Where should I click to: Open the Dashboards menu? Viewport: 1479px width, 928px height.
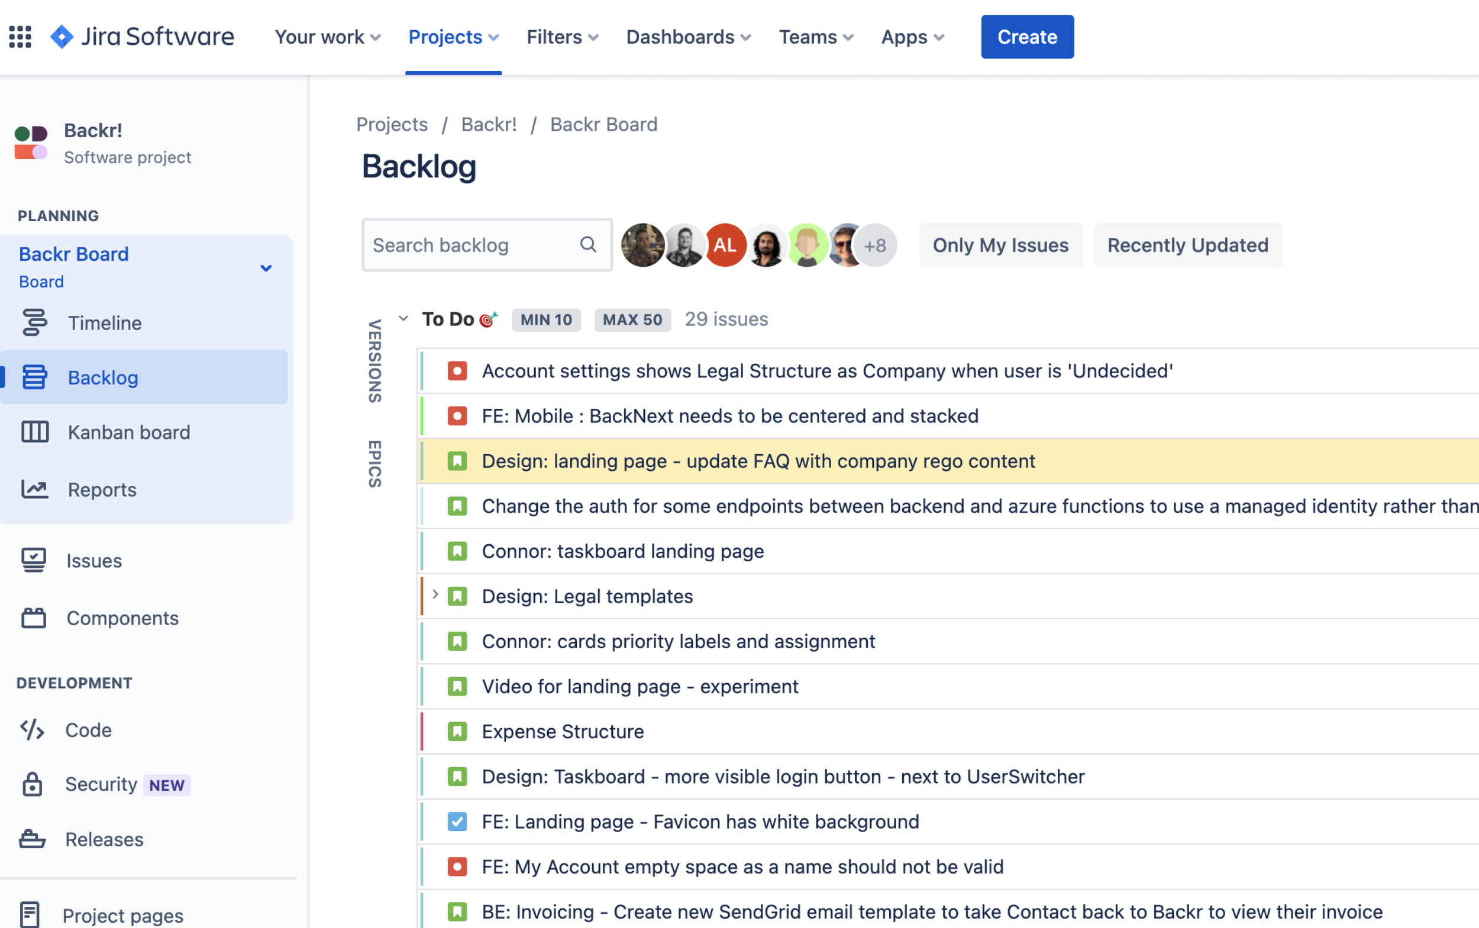688,37
